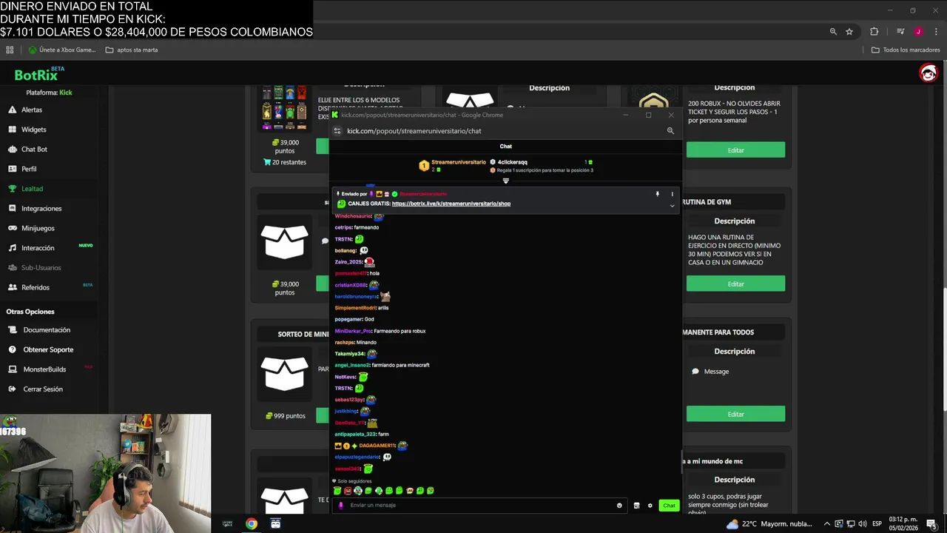Click username DAGAGAMER11 in chat
The image size is (947, 533).
click(377, 446)
